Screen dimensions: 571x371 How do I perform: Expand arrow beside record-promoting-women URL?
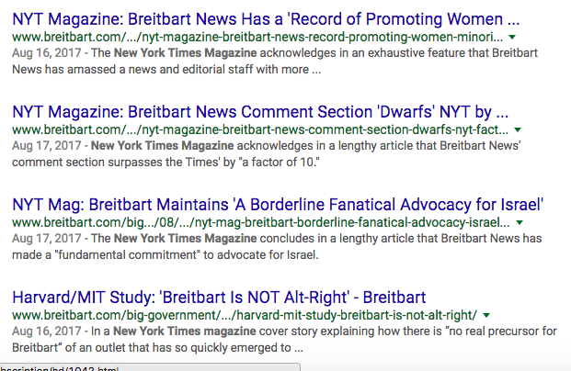point(511,39)
